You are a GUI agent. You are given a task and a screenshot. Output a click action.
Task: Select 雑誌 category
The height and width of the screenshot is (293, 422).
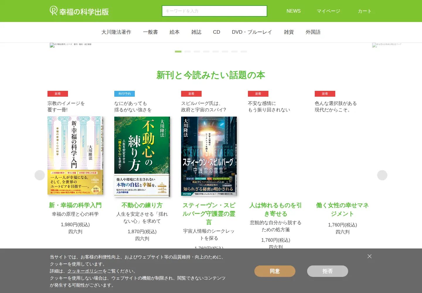196,32
